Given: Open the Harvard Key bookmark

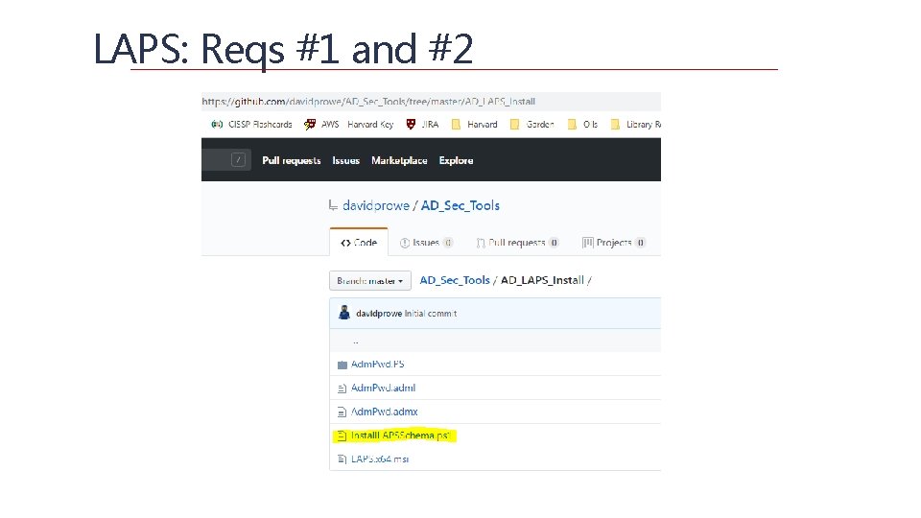Looking at the screenshot, I should 370,125.
